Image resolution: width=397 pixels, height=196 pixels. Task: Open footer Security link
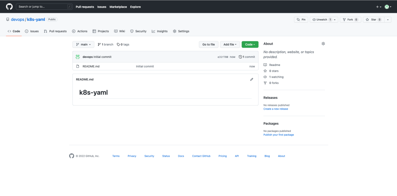pyautogui.click(x=149, y=156)
